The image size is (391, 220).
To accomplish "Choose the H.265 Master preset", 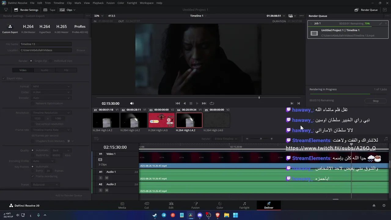I will point(61,28).
